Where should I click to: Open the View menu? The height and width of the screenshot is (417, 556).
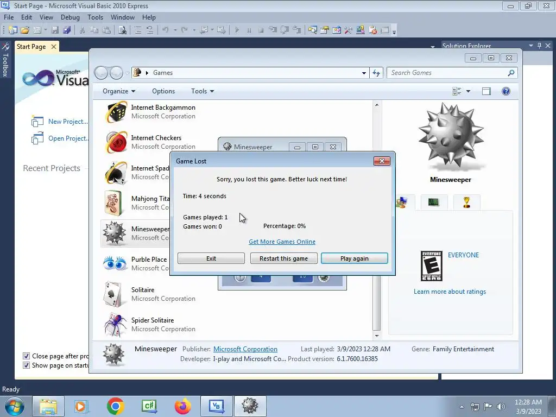[x=46, y=17]
